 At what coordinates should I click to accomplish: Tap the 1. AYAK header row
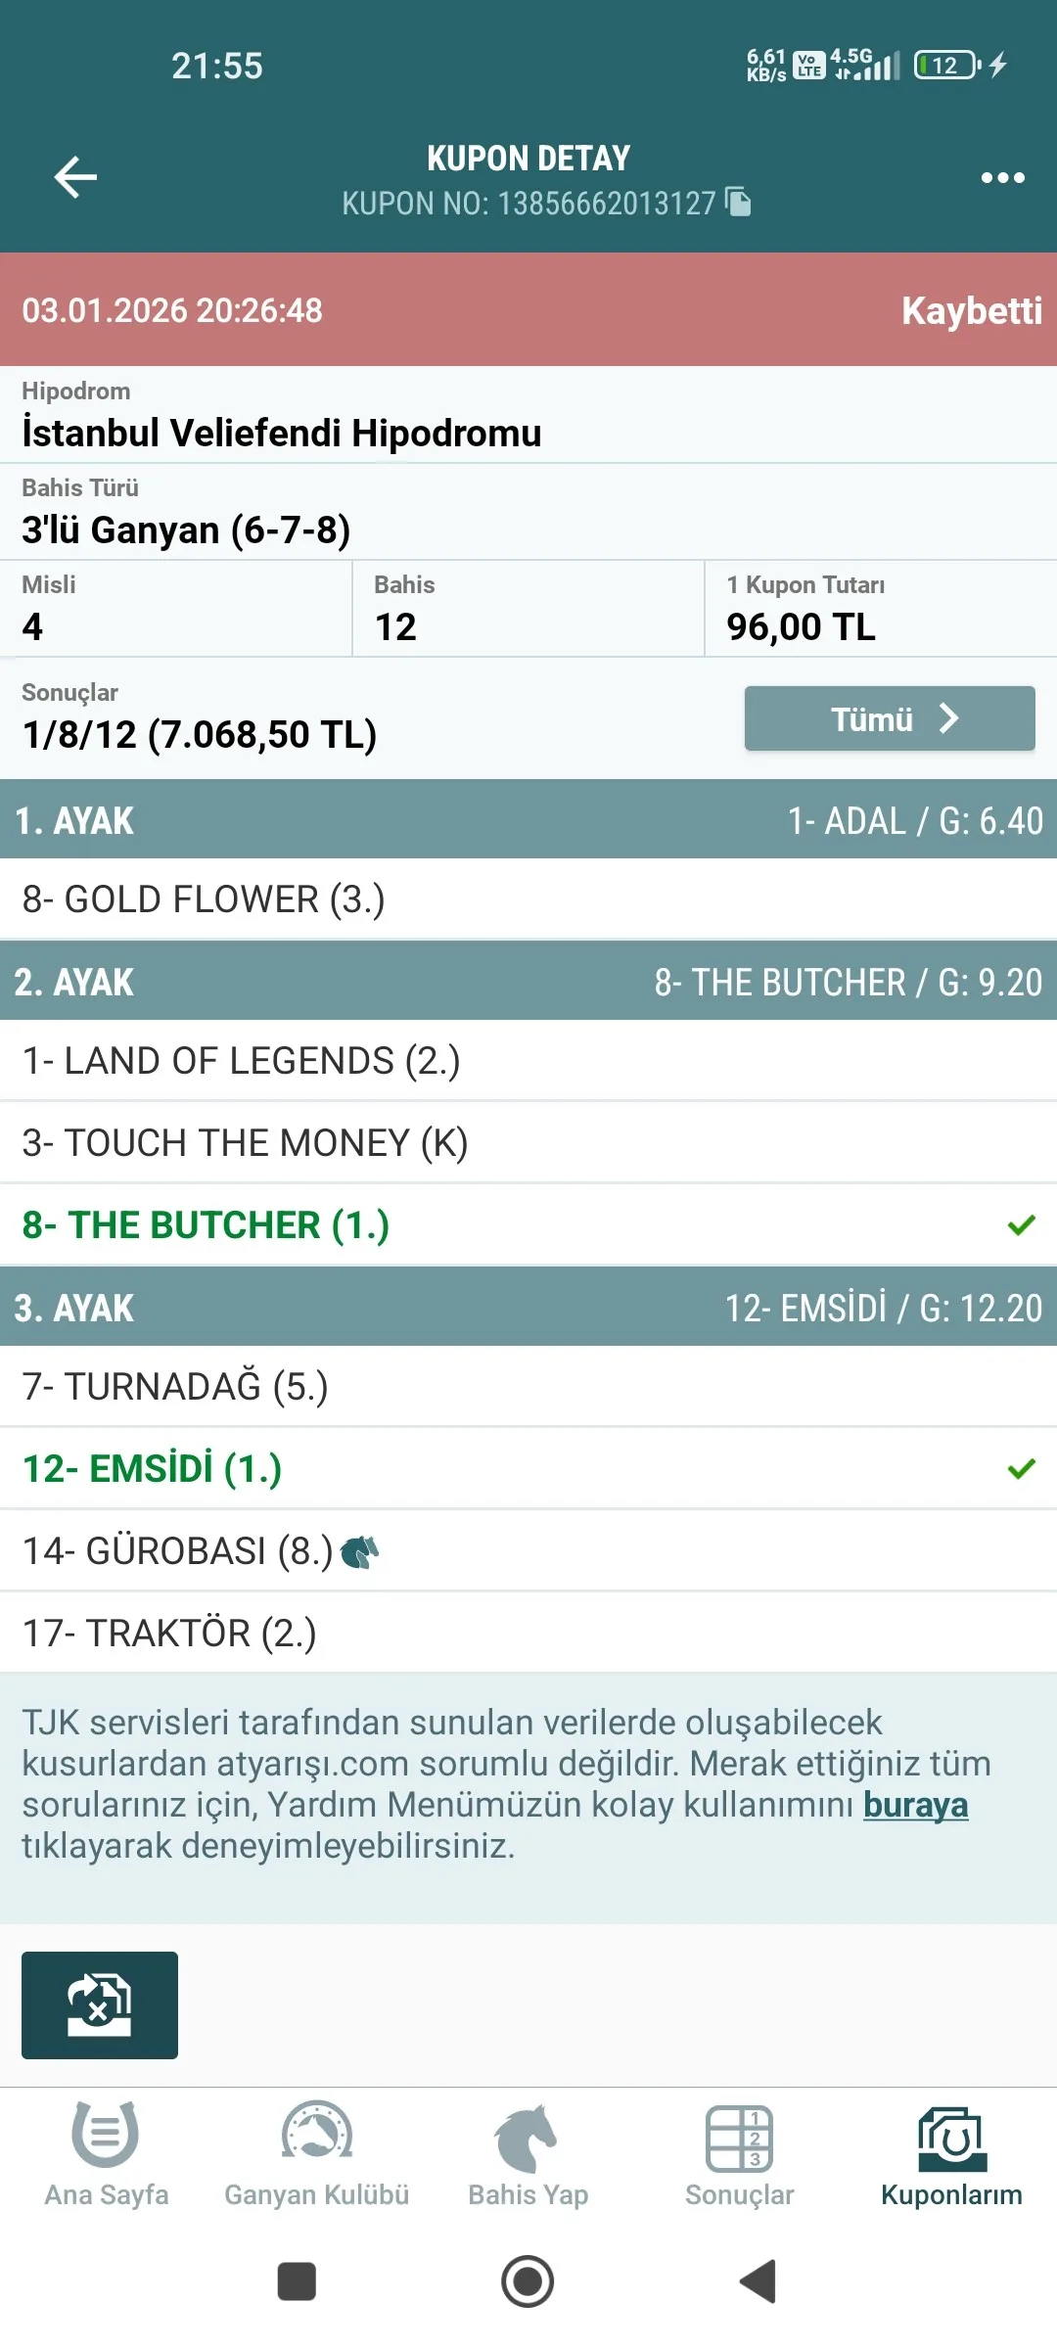point(528,820)
